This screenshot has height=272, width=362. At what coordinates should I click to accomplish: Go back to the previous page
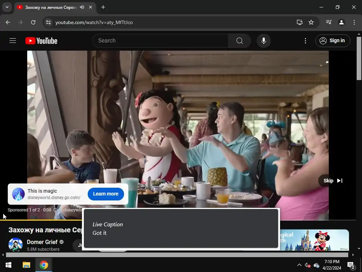8,22
